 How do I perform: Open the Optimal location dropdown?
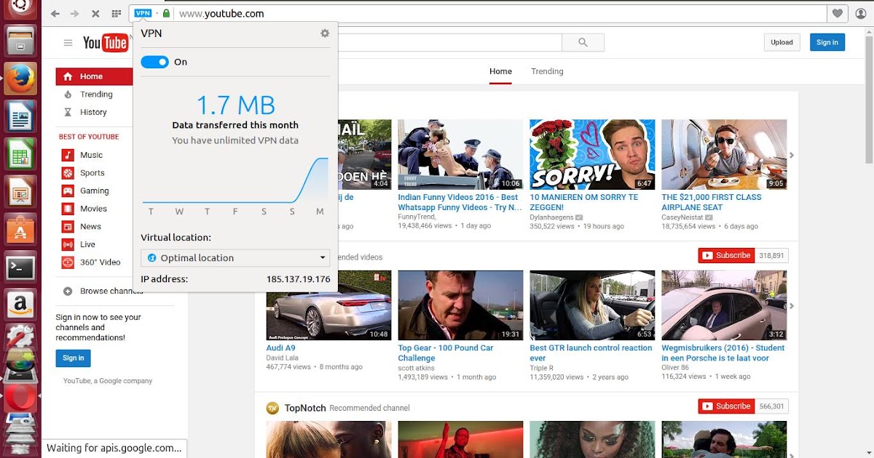tap(235, 257)
